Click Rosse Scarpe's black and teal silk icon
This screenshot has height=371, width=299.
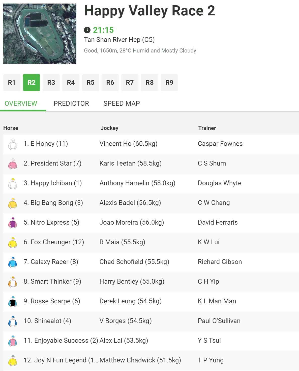tap(12, 301)
